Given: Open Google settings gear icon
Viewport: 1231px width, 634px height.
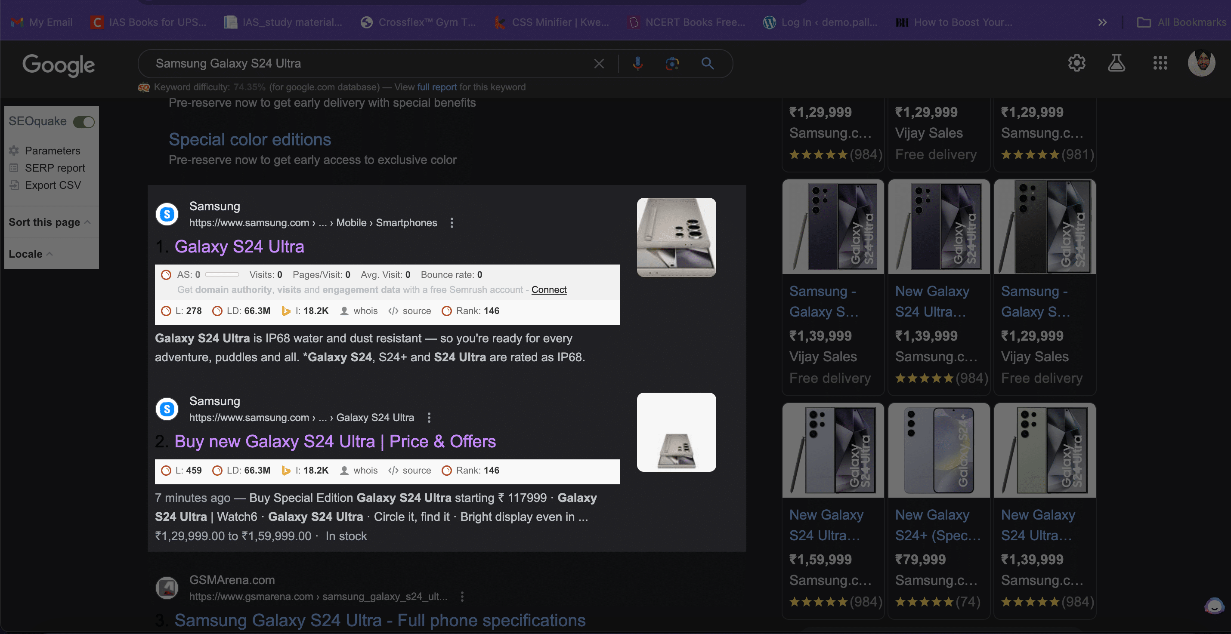Looking at the screenshot, I should point(1076,62).
